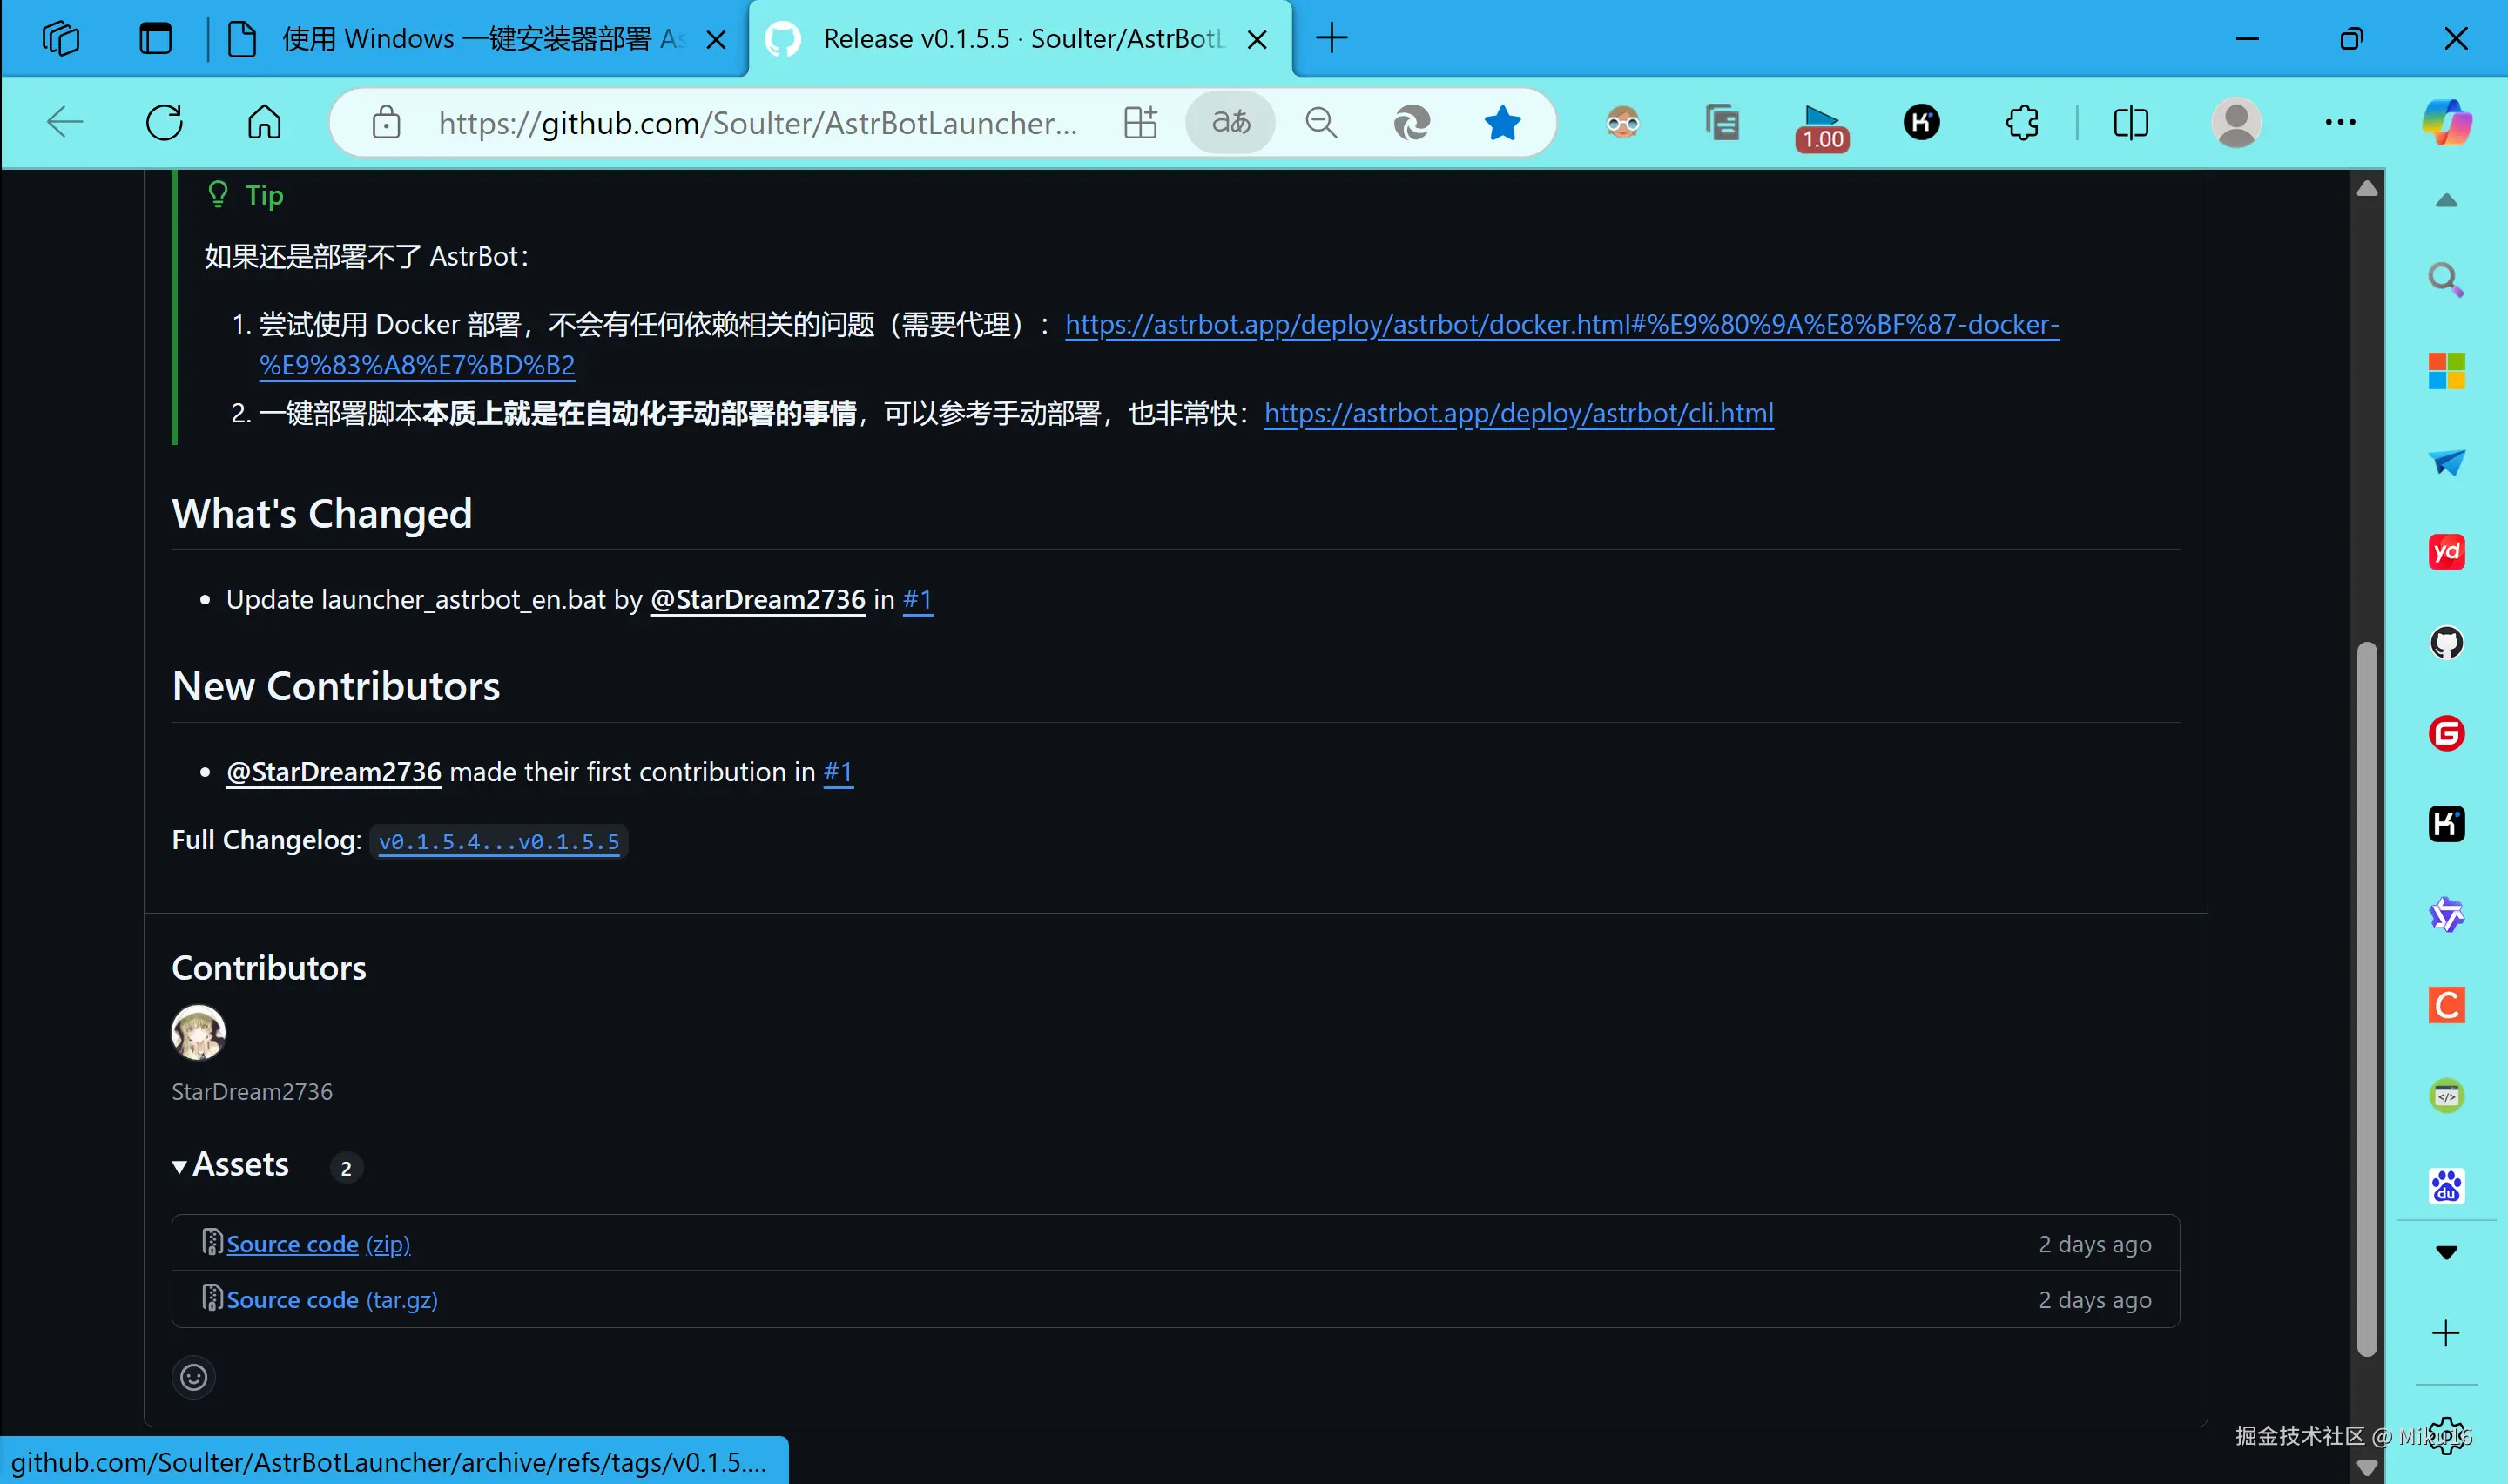This screenshot has width=2508, height=1484.
Task: Toggle split screen view button
Action: (2130, 123)
